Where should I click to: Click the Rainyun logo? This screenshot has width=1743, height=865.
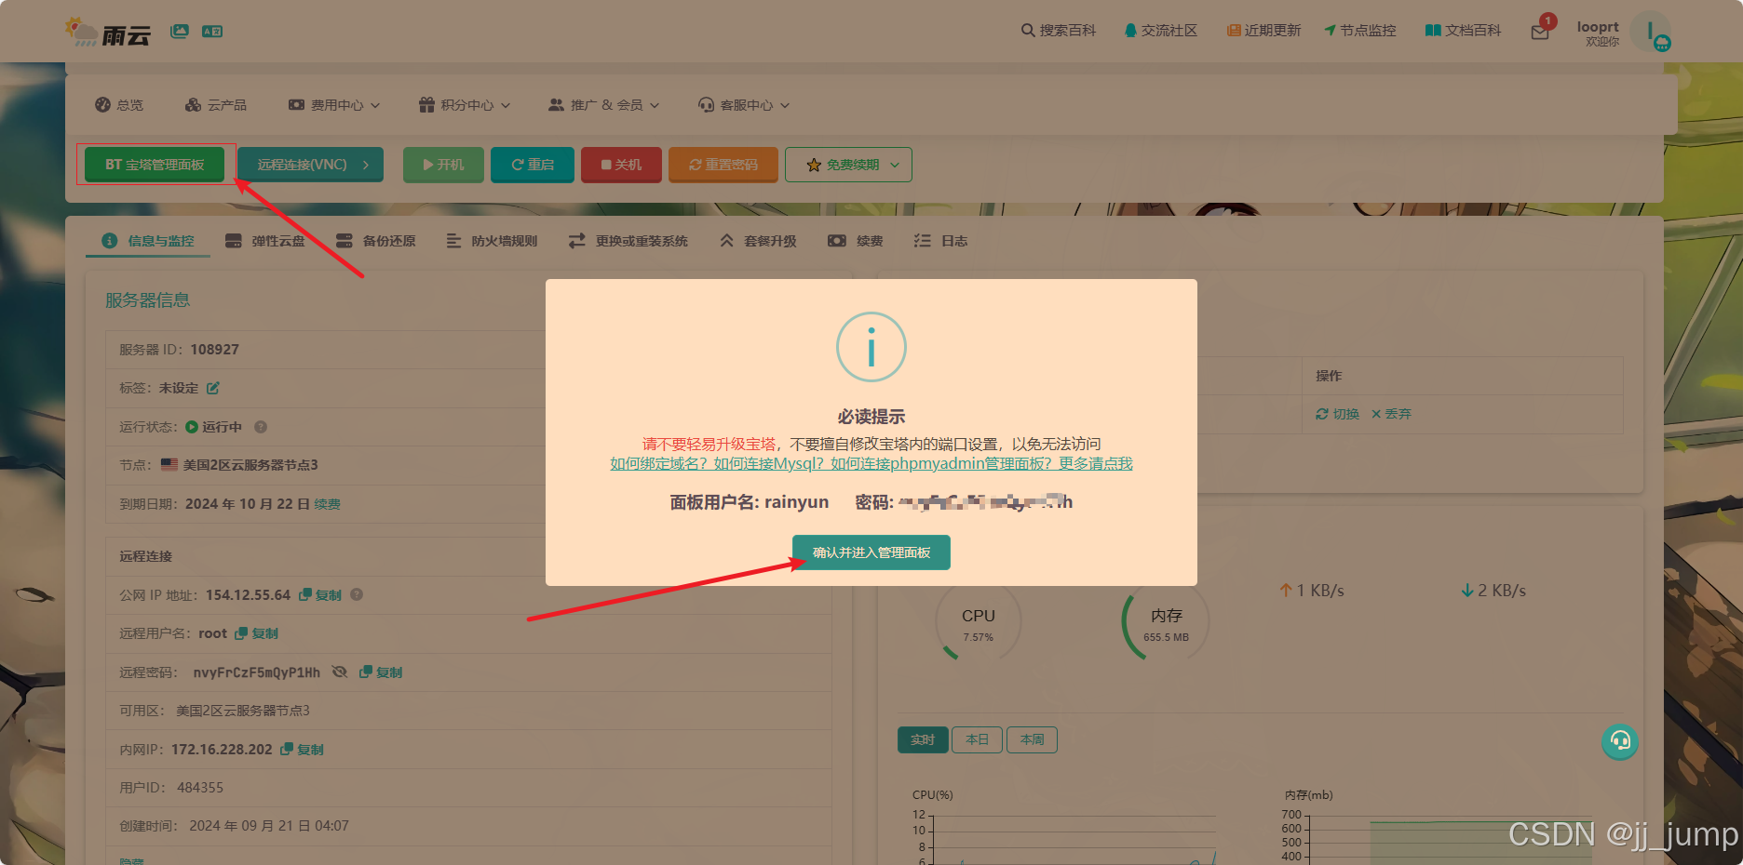pyautogui.click(x=108, y=33)
